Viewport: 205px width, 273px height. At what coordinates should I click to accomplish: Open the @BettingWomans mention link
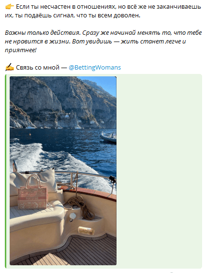pos(95,68)
